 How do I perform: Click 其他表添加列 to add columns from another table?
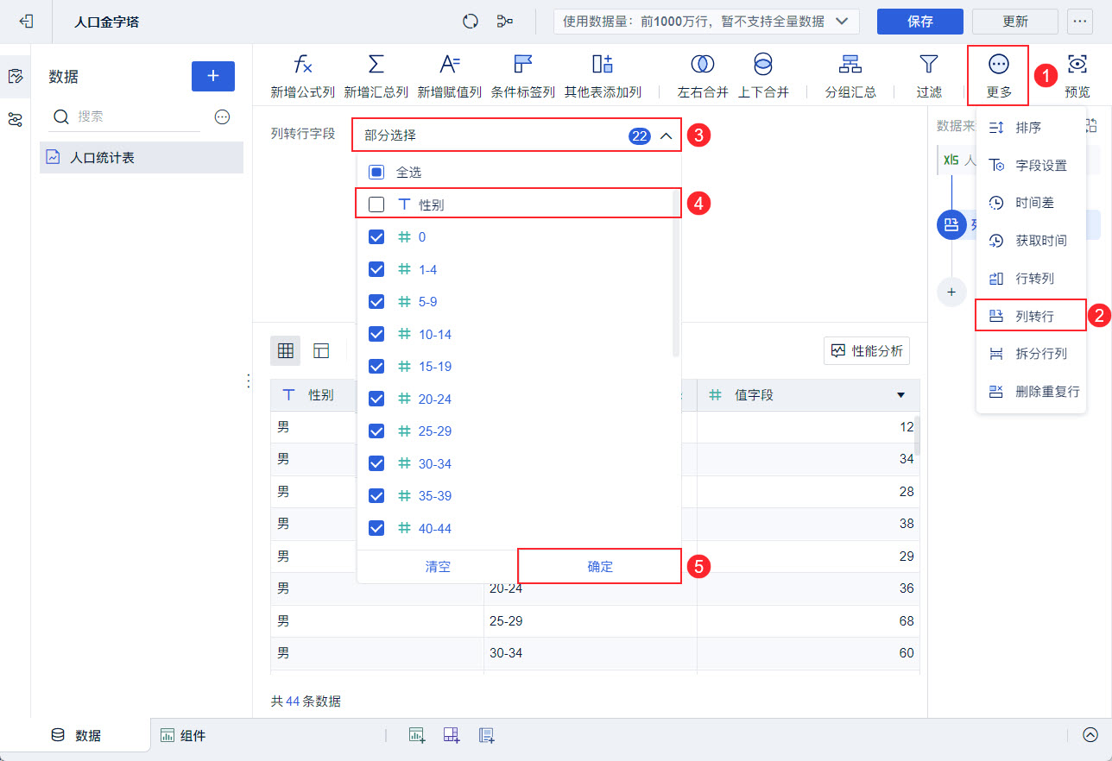(603, 76)
